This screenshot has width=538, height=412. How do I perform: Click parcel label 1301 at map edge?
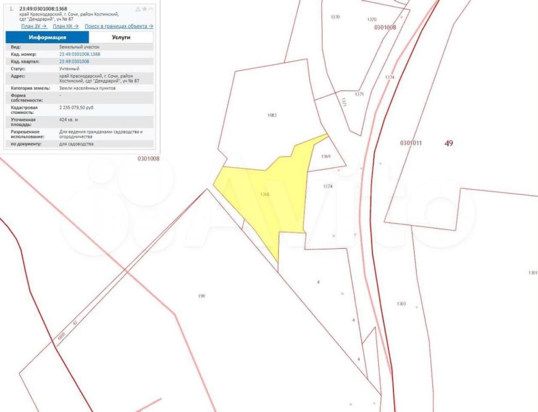pyautogui.click(x=533, y=273)
